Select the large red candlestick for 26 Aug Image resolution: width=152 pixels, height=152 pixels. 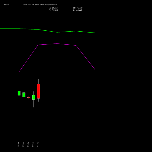(x=39, y=91)
